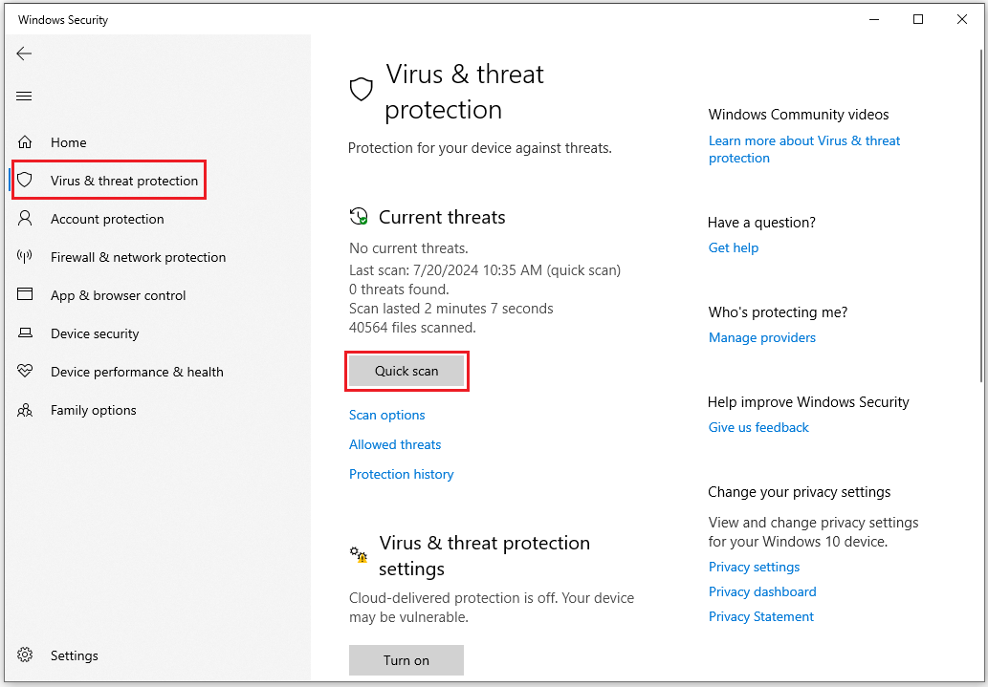Start a Quick scan
Screen dimensions: 988x687
tap(406, 371)
